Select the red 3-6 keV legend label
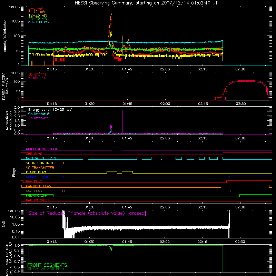Image resolution: width=276 pixels, height=276 pixels. pyautogui.click(x=36, y=8)
